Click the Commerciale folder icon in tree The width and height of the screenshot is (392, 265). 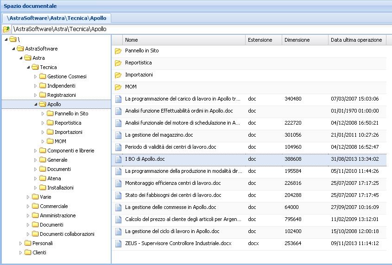[x=35, y=206]
